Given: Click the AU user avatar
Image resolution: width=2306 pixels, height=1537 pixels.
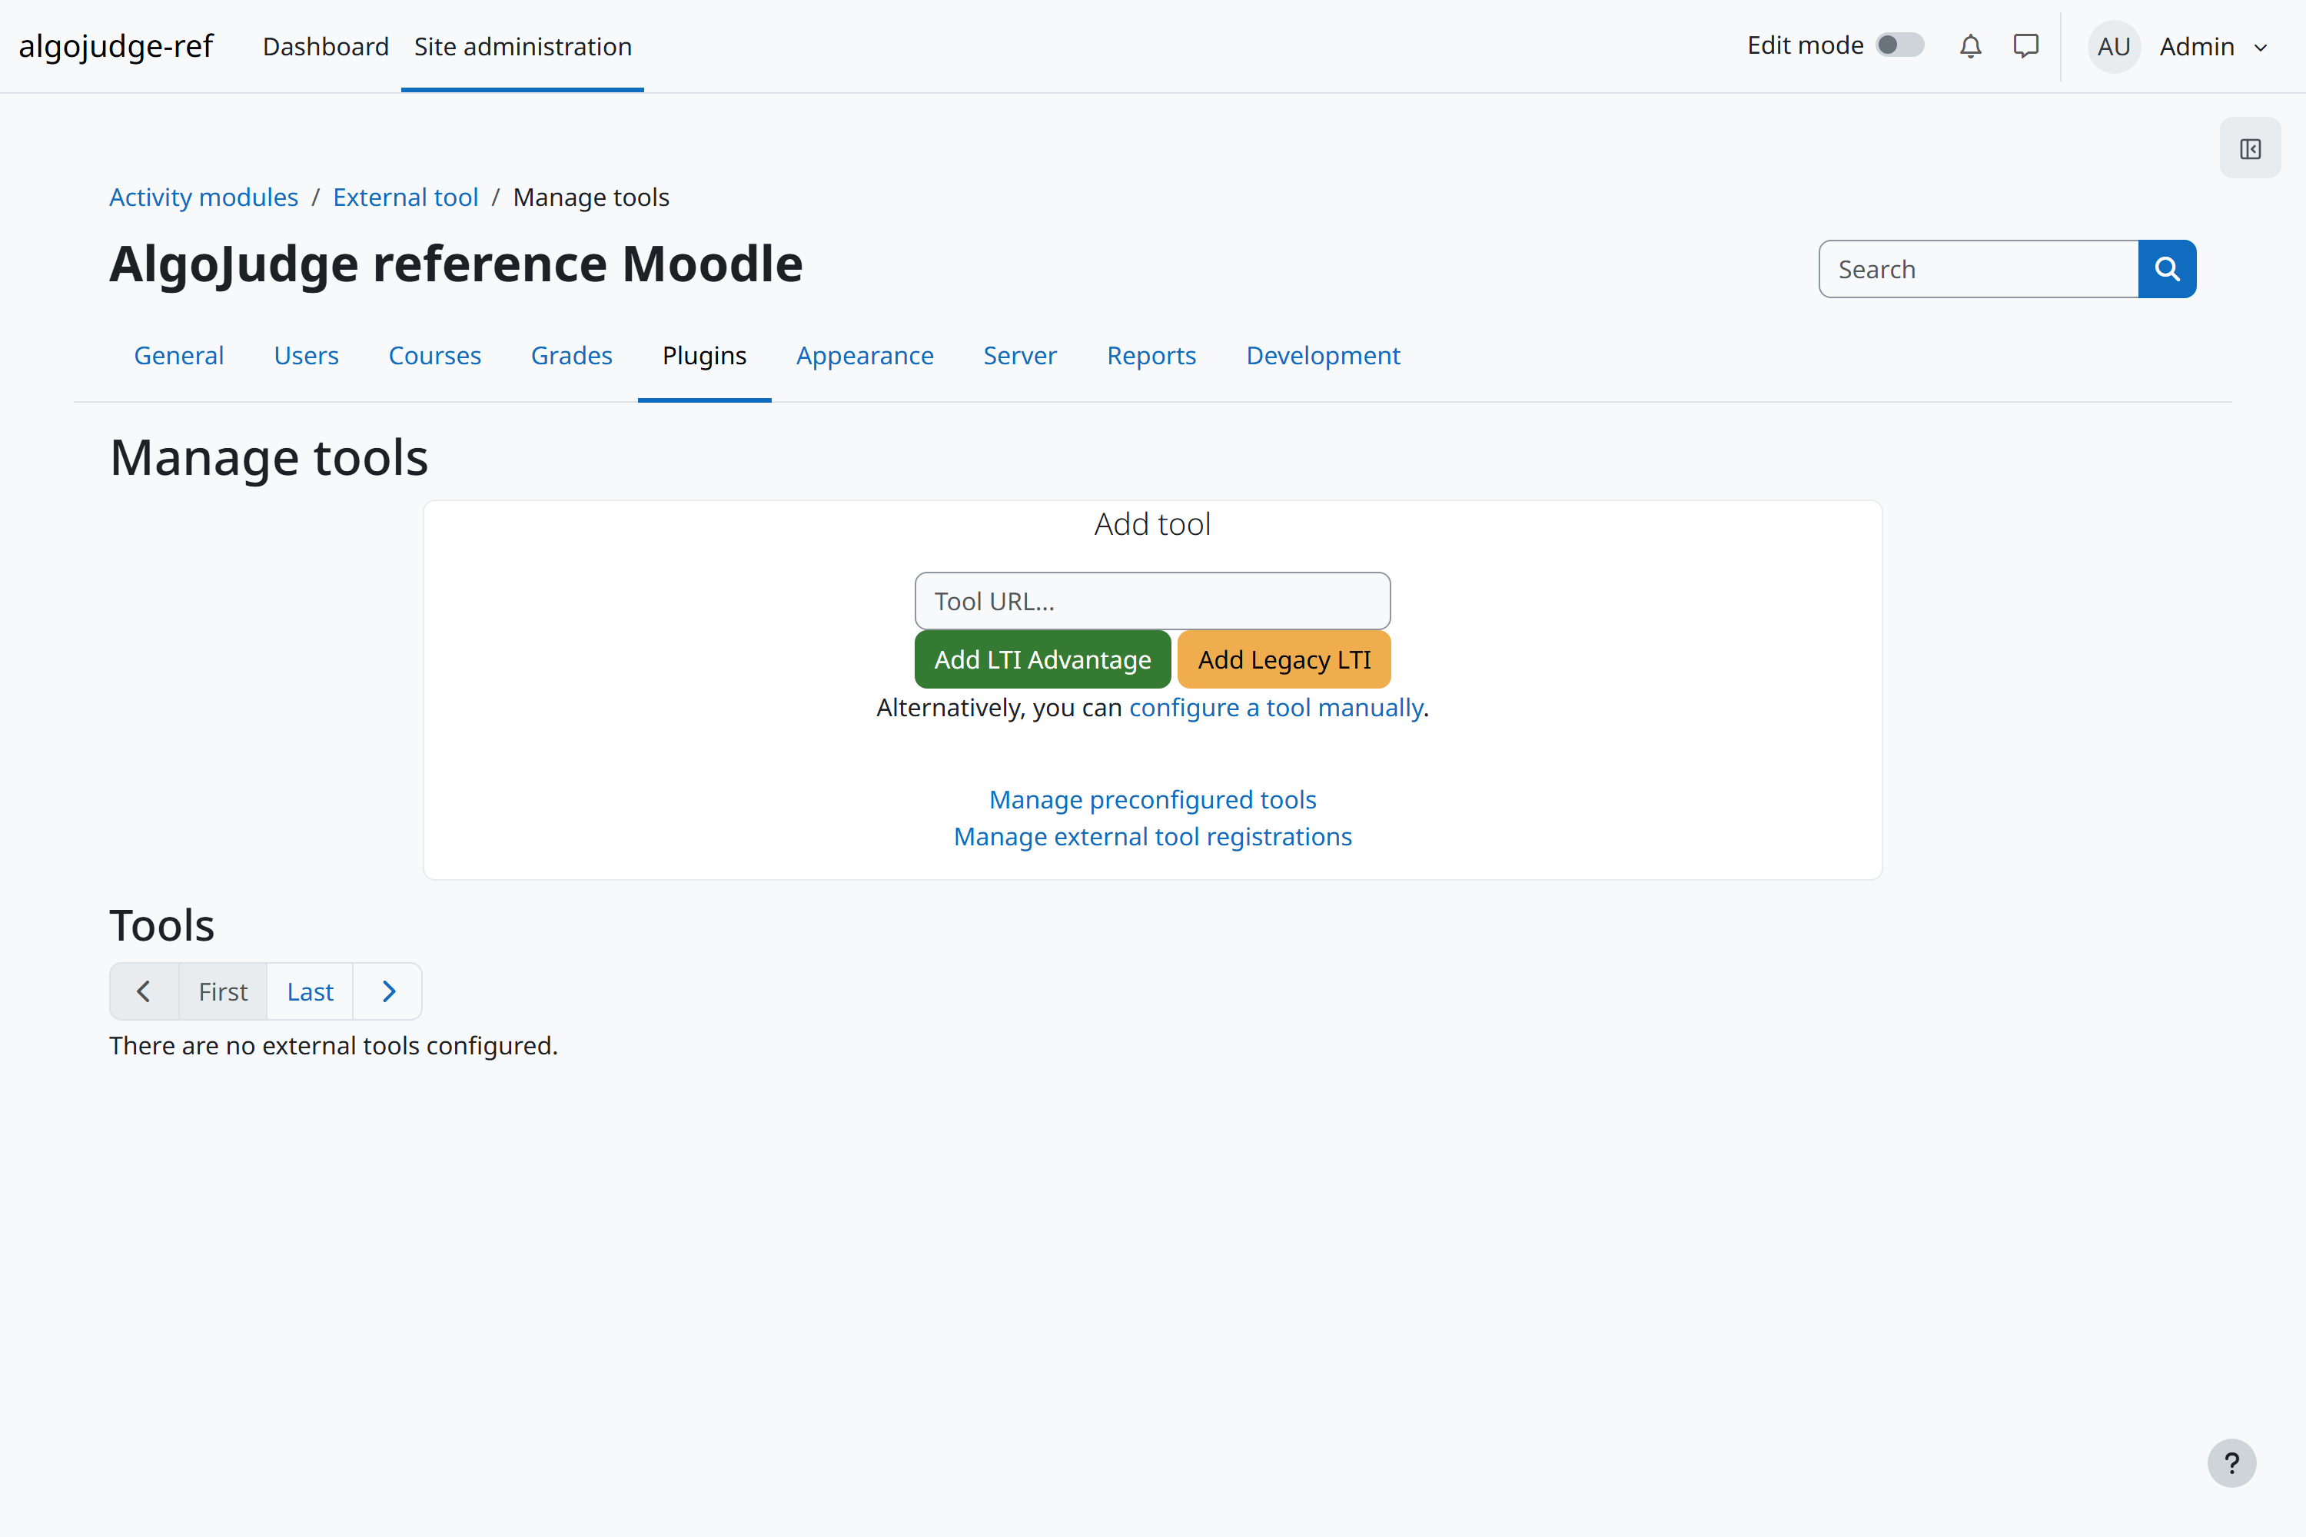Looking at the screenshot, I should 2113,46.
